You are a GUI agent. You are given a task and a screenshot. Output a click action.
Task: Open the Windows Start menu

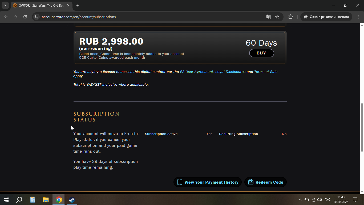pyautogui.click(x=6, y=200)
